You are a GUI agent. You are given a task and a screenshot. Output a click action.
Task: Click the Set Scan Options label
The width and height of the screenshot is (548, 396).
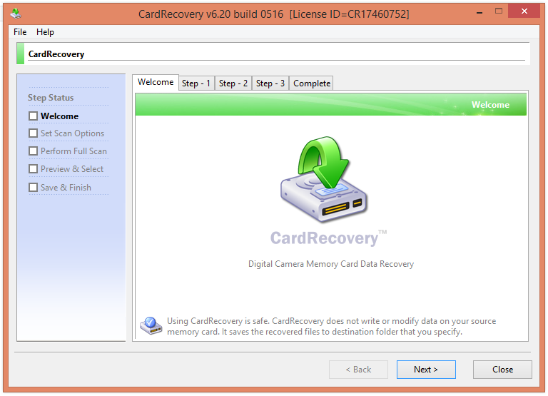(72, 133)
